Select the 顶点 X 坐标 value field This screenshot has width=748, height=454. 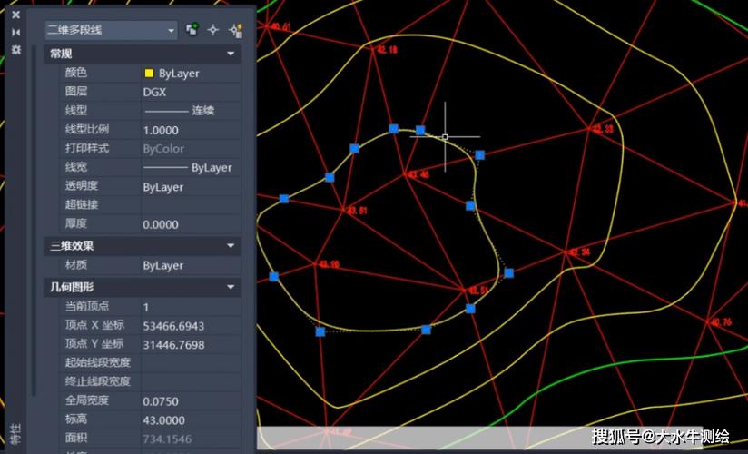190,326
